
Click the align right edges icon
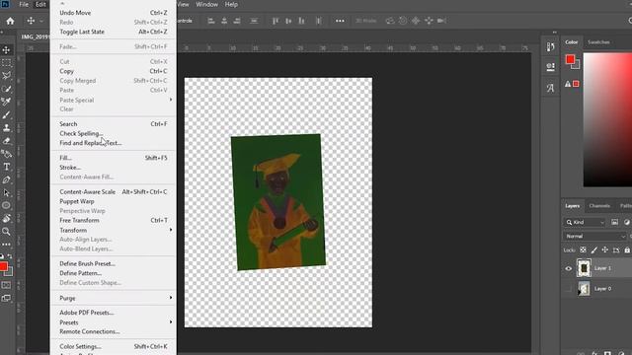click(x=237, y=21)
